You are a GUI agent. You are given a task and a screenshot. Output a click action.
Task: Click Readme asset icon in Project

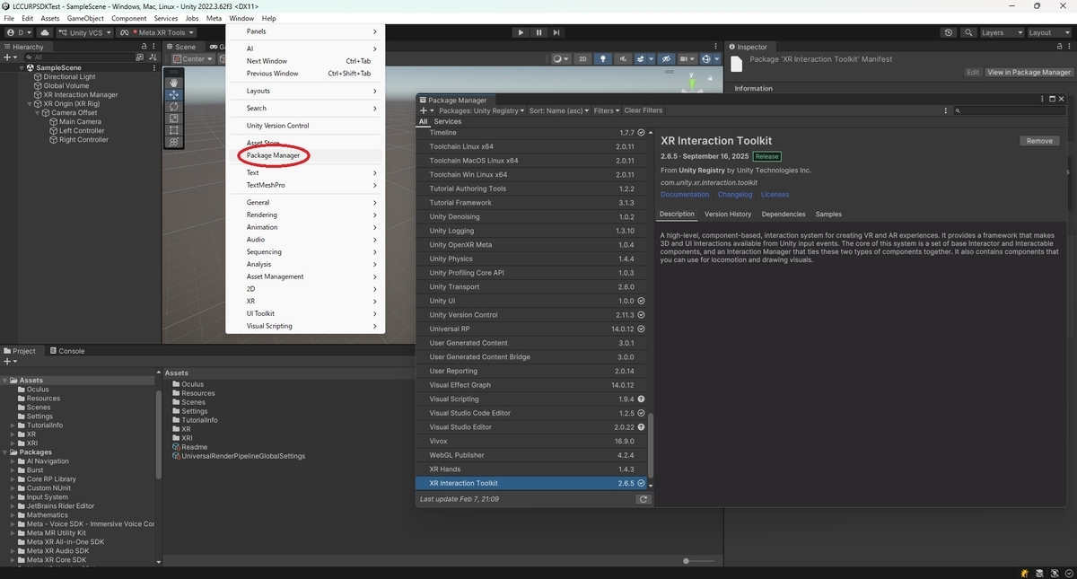[176, 447]
